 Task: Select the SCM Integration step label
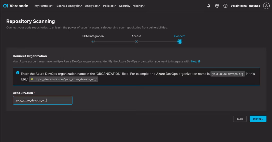click(x=93, y=36)
